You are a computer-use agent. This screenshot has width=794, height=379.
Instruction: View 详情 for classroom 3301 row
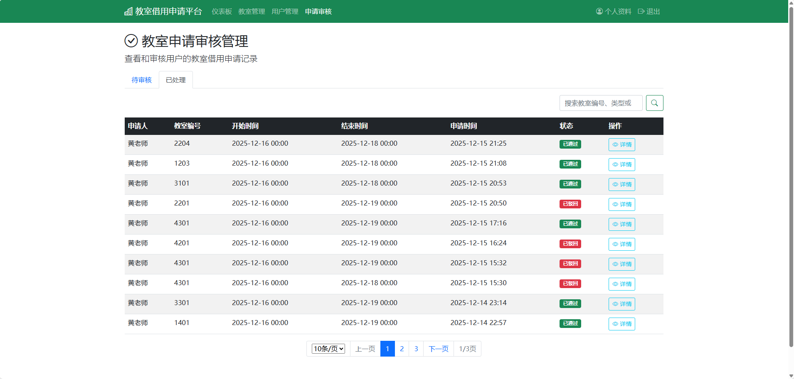pos(621,304)
